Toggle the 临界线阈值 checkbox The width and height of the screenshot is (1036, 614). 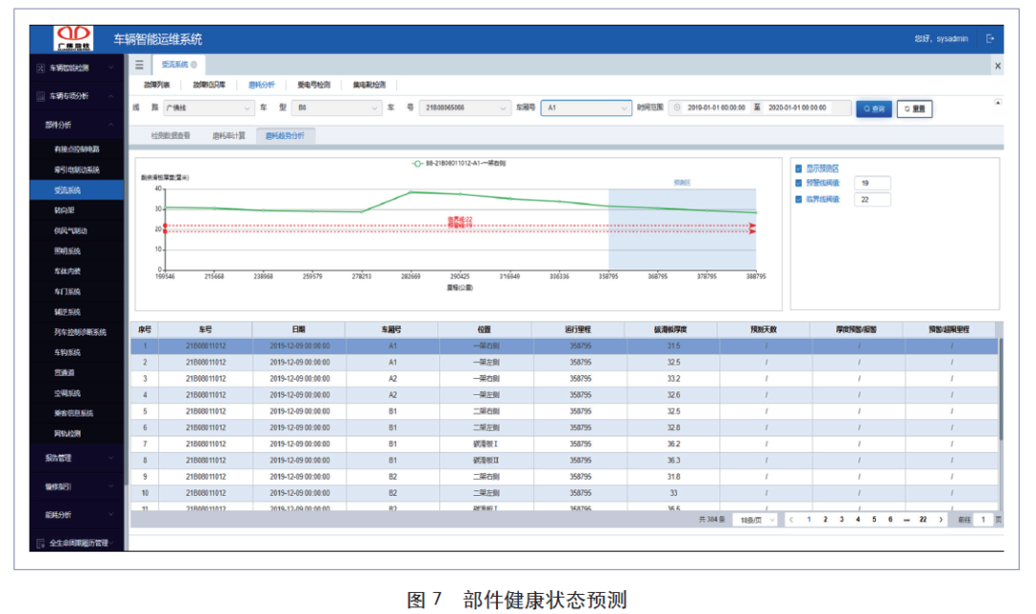tap(799, 200)
